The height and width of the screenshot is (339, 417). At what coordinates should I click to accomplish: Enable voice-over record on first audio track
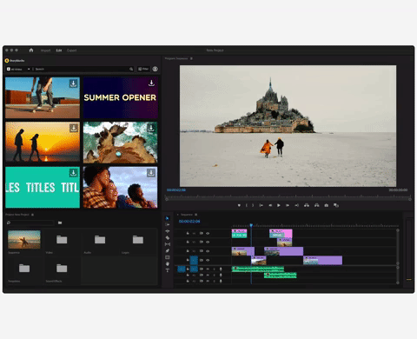coord(221,269)
